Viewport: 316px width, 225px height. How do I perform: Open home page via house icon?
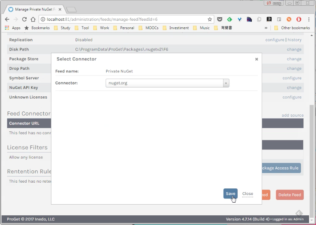pos(33,19)
